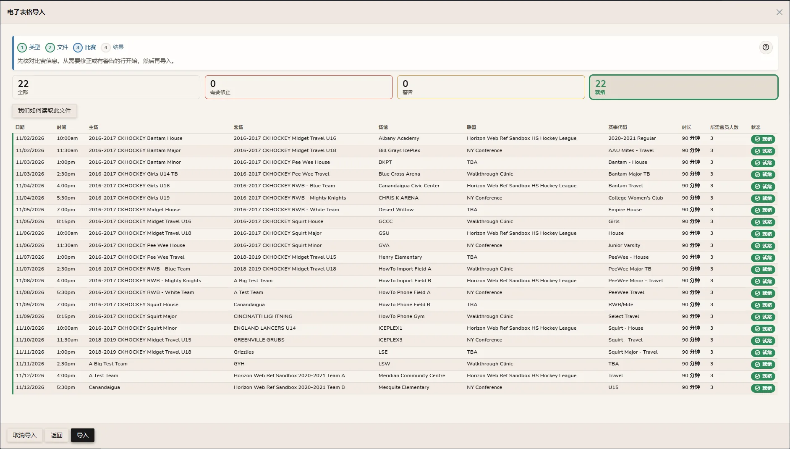
Task: Select venue Meridian Community Centre
Action: pyautogui.click(x=411, y=375)
